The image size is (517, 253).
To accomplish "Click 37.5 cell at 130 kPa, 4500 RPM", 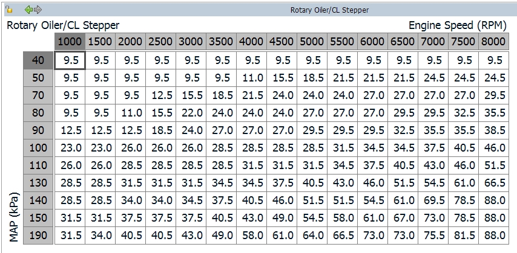I will 282,182.
